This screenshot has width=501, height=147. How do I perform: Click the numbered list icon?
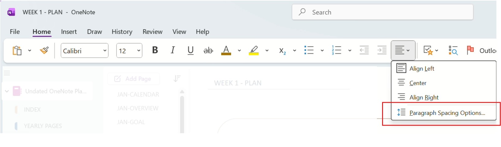click(x=336, y=50)
